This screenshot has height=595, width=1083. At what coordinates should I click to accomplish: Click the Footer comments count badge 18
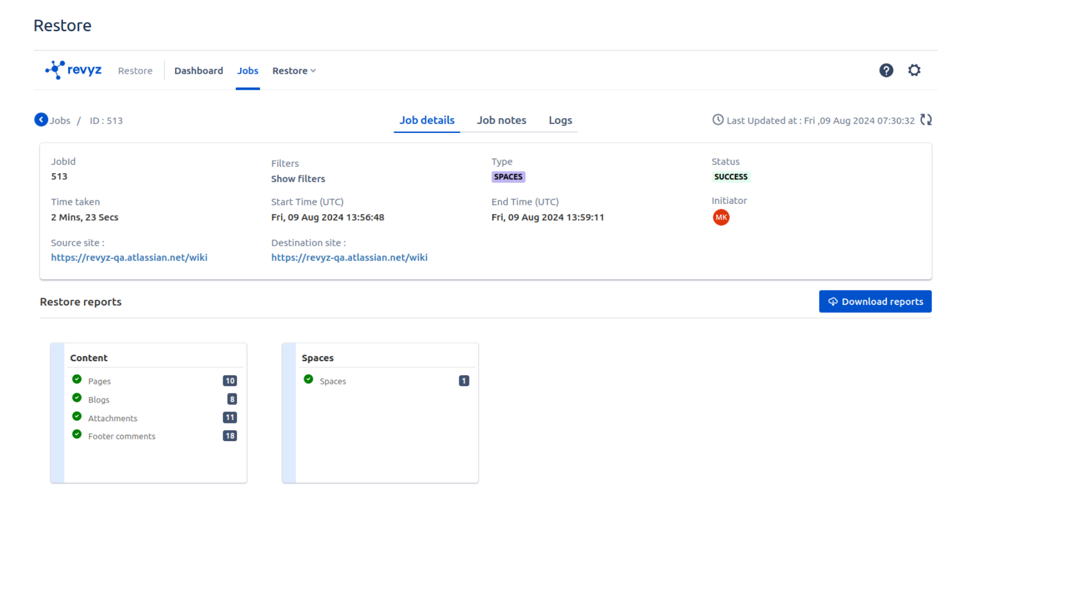[x=229, y=436]
